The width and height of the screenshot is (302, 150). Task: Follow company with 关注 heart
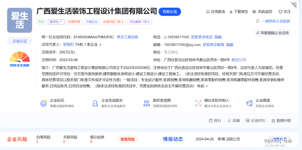[280, 12]
